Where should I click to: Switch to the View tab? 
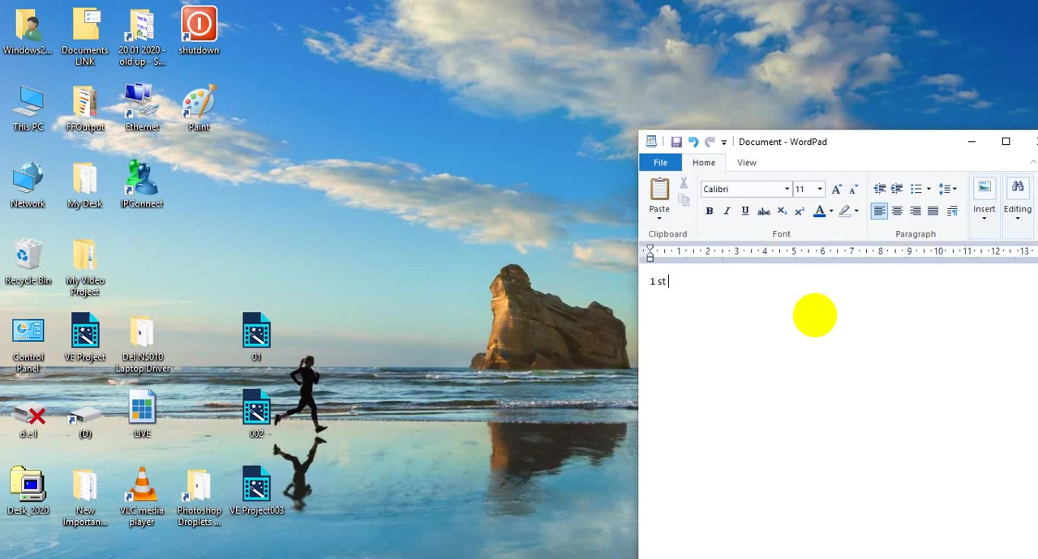pos(747,163)
